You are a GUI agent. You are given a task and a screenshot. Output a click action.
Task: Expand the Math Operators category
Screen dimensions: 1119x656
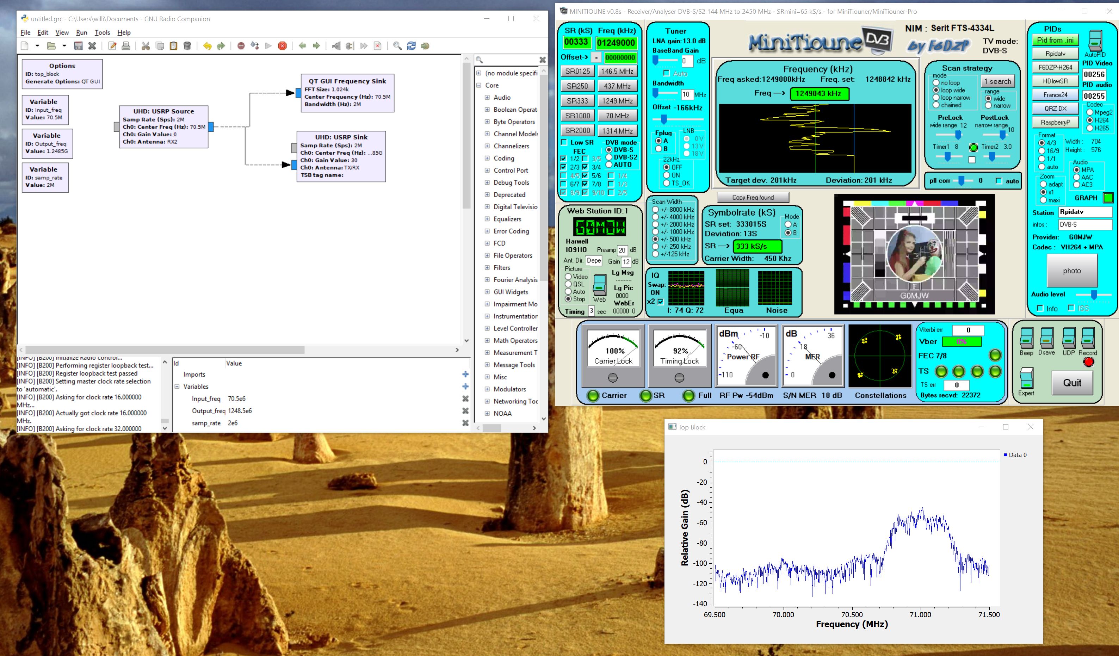[487, 340]
